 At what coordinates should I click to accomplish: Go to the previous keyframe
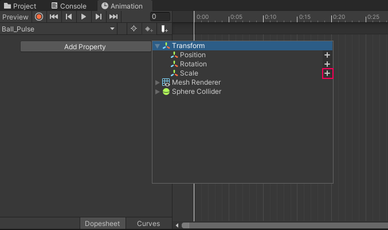coord(69,17)
